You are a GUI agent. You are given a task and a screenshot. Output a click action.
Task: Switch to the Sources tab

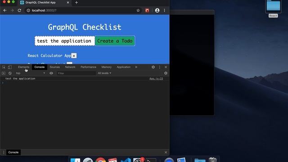click(55, 67)
